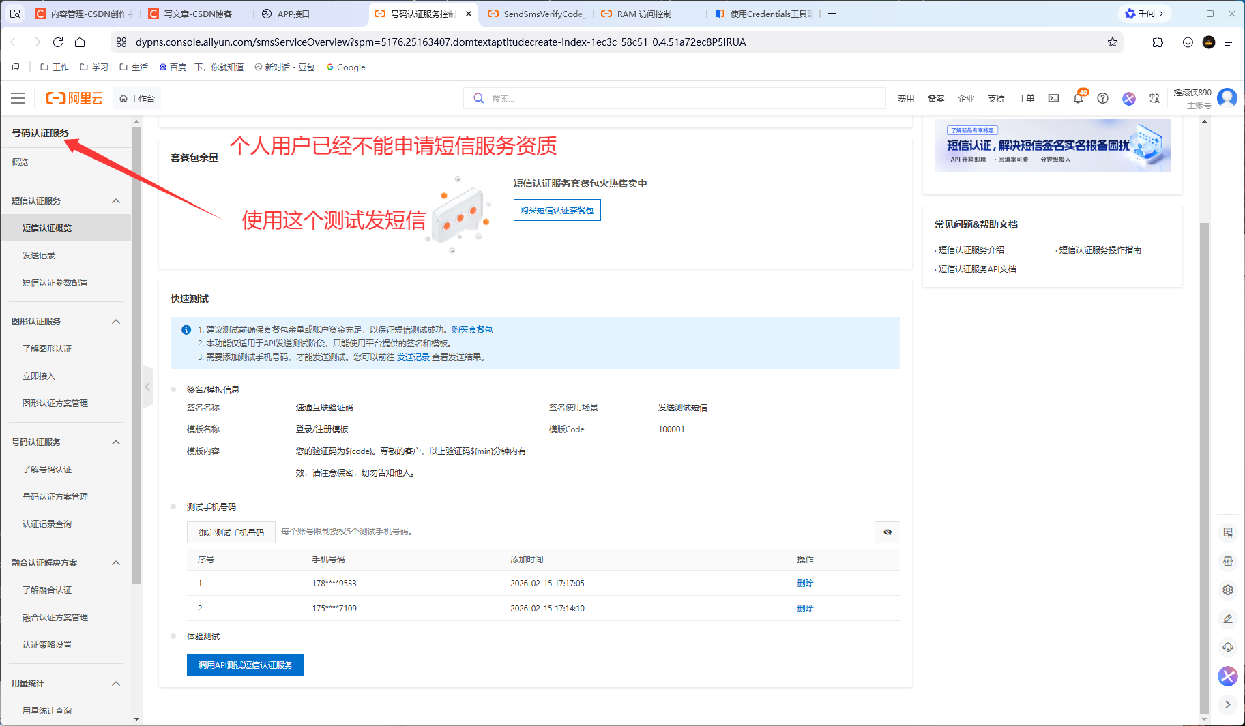Collapse the 用量统计 sidebar group
Screen dimensions: 1245x726
pos(116,684)
